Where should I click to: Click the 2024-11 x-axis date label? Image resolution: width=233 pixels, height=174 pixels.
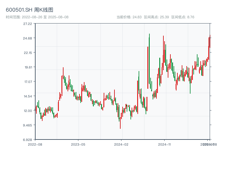[165, 144]
